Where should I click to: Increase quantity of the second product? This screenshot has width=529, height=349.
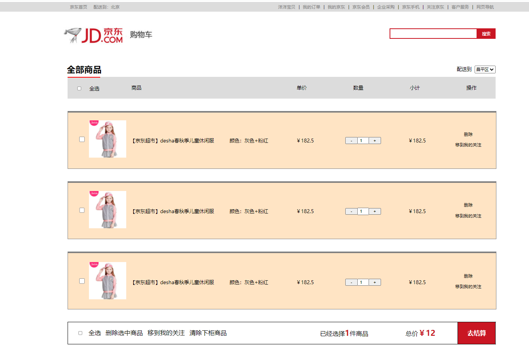click(375, 212)
